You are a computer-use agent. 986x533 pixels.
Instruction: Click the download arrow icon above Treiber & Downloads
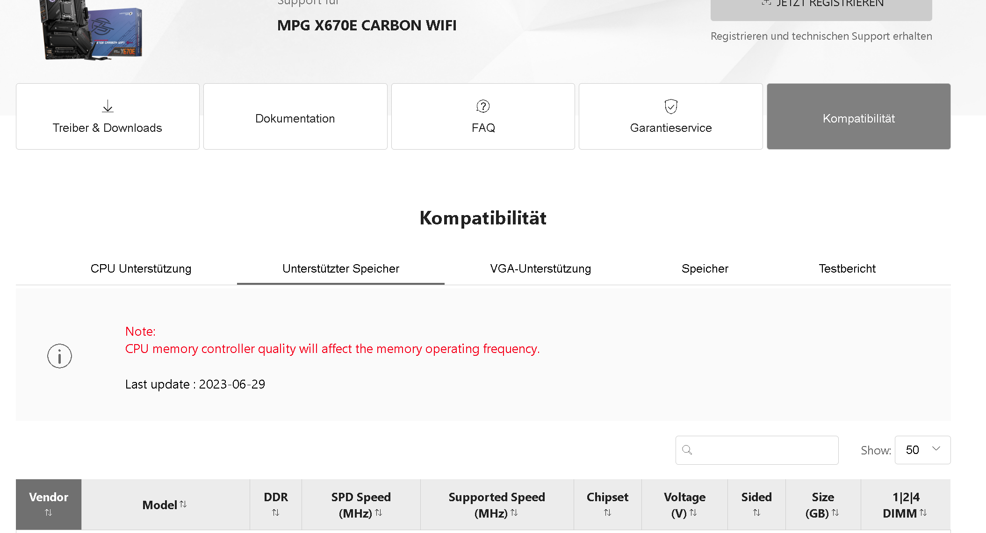coord(108,106)
